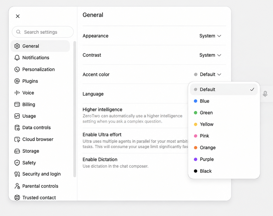Choose the Black accent color
The image size is (273, 216).
pos(224,171)
